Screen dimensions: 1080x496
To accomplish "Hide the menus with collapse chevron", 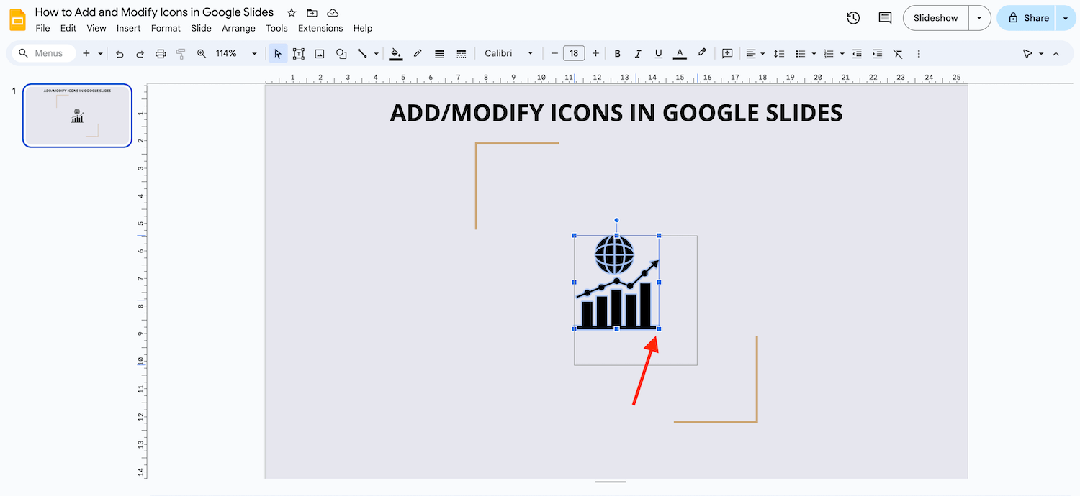I will coord(1056,54).
